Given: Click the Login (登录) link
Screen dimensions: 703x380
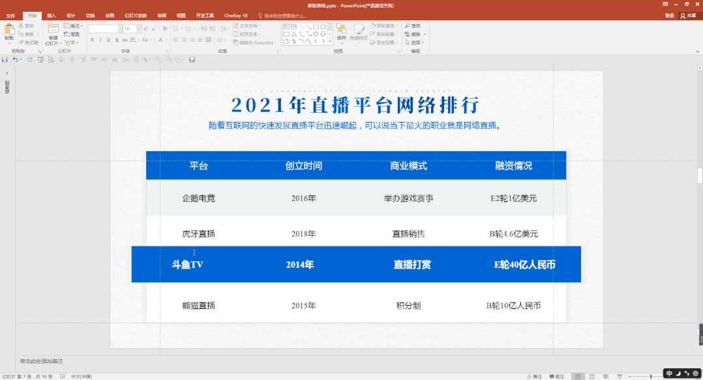Looking at the screenshot, I should [x=669, y=16].
